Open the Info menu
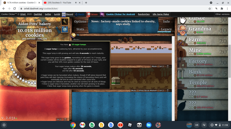 click(166, 22)
